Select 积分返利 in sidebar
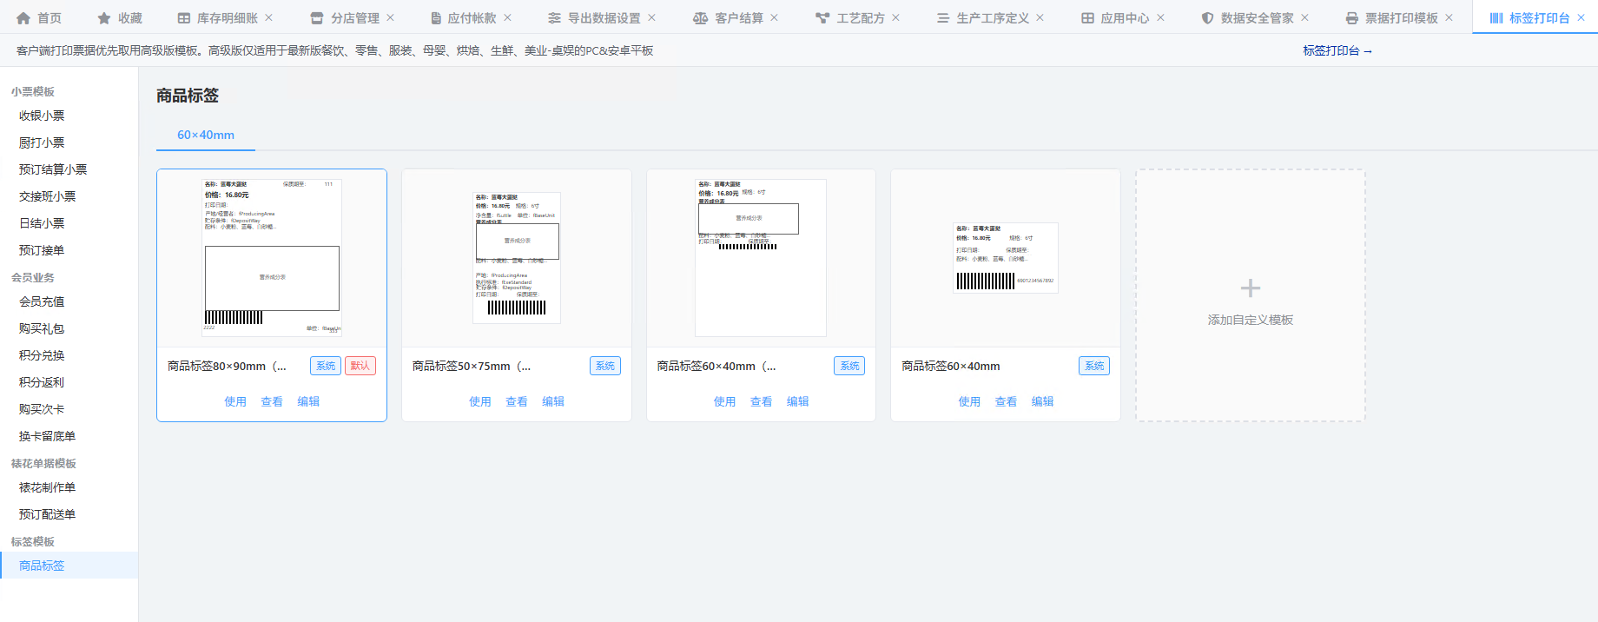Viewport: 1598px width, 622px height. coord(42,382)
